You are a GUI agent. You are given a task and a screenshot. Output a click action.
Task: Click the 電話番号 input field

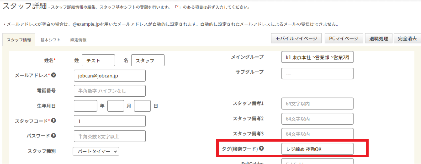pyautogui.click(x=110, y=91)
